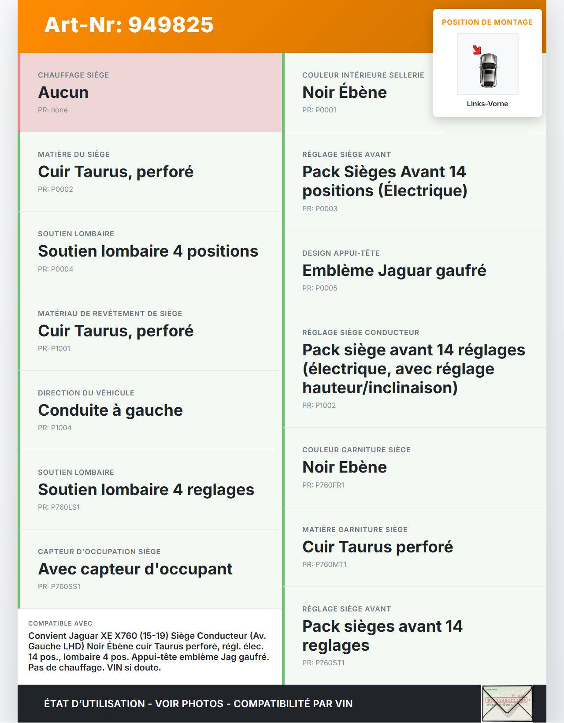Select the Matière du Siège Cuir Taurus entry

115,172
